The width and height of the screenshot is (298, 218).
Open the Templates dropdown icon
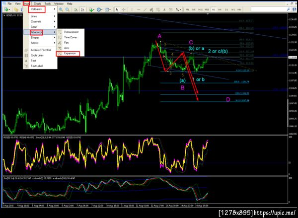point(108,9)
